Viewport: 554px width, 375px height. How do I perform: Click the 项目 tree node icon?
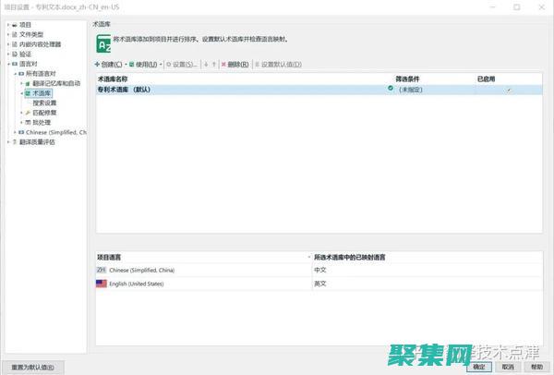(15, 25)
